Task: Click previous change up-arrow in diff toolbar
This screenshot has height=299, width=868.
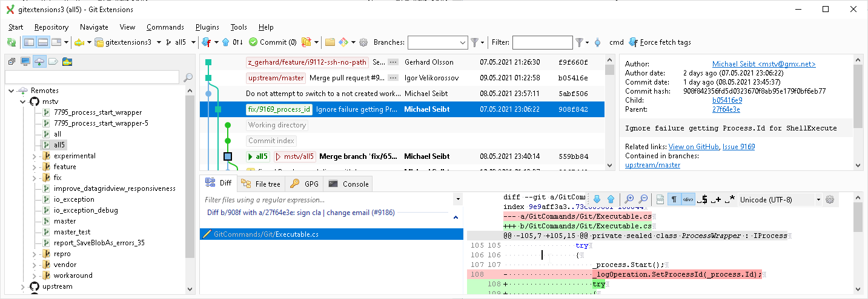Action: click(x=611, y=199)
